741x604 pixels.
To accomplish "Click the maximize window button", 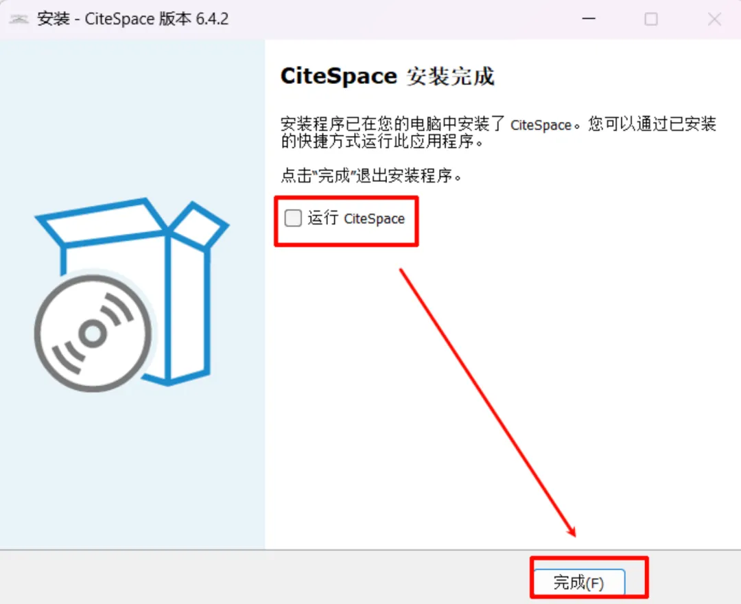I will point(651,19).
